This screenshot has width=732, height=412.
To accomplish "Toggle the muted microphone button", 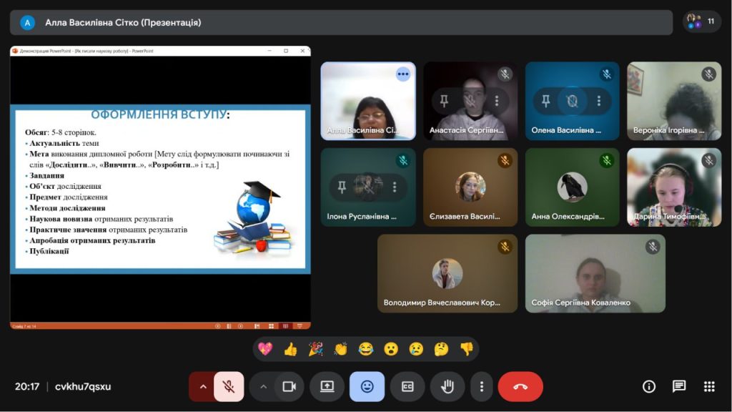I will pos(229,386).
